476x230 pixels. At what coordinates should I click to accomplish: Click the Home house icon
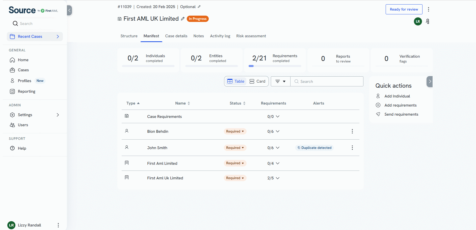click(x=12, y=60)
